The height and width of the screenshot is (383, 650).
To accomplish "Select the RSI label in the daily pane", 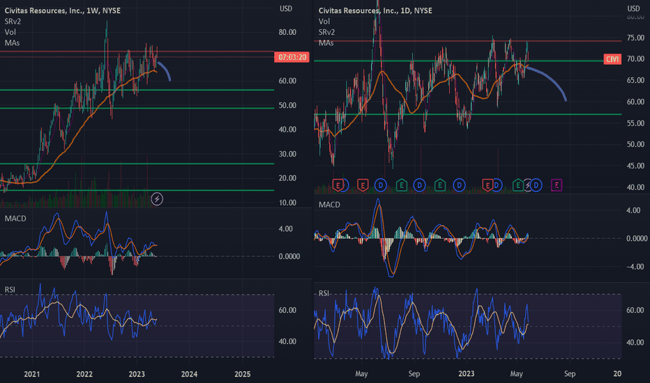I will pos(324,293).
